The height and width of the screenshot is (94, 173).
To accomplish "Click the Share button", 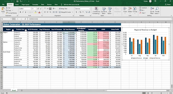I will [x=168, y=5].
